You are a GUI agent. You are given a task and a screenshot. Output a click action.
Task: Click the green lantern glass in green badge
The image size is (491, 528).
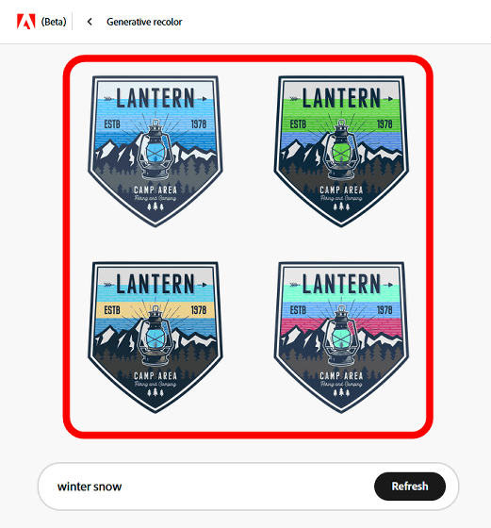pyautogui.click(x=341, y=153)
